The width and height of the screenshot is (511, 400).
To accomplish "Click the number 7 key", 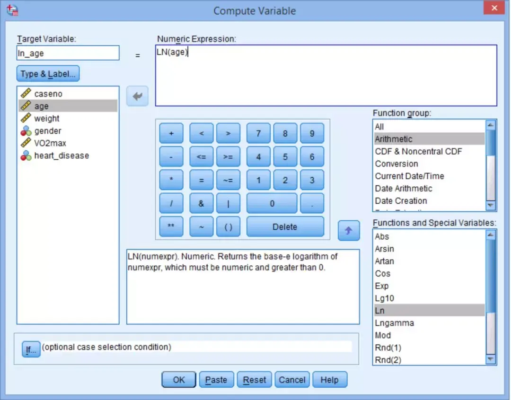I will pos(258,133).
